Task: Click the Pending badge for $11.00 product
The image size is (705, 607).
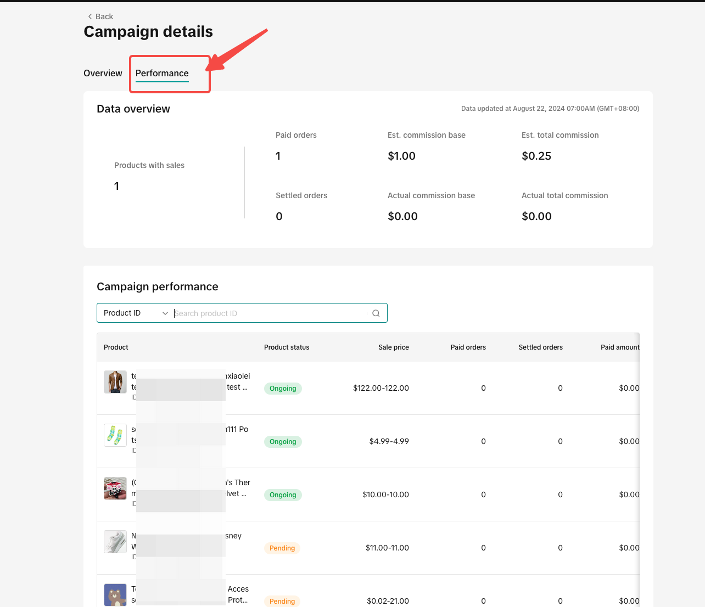Action: [x=282, y=548]
